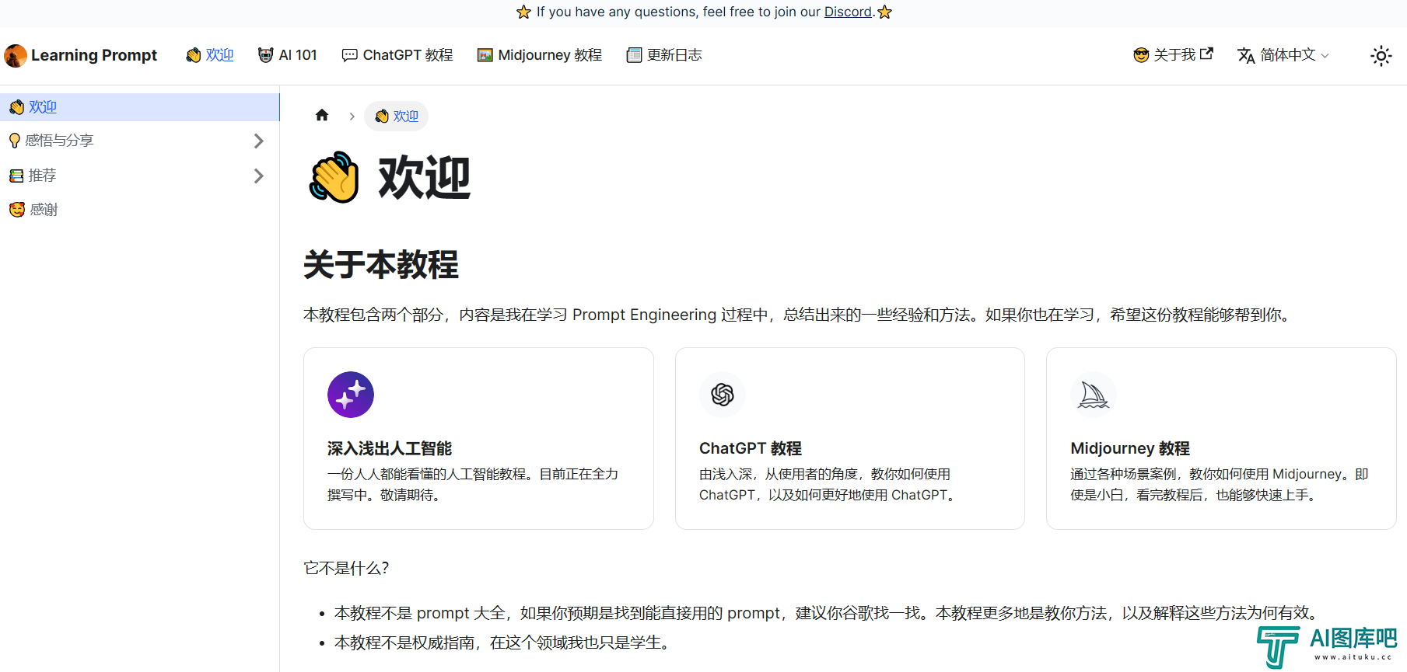Toggle the light/dark theme sun icon

click(1381, 56)
